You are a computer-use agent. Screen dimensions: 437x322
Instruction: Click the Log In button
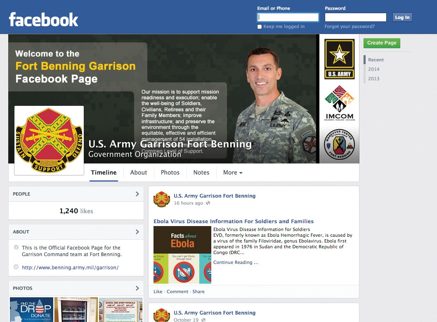click(x=402, y=17)
